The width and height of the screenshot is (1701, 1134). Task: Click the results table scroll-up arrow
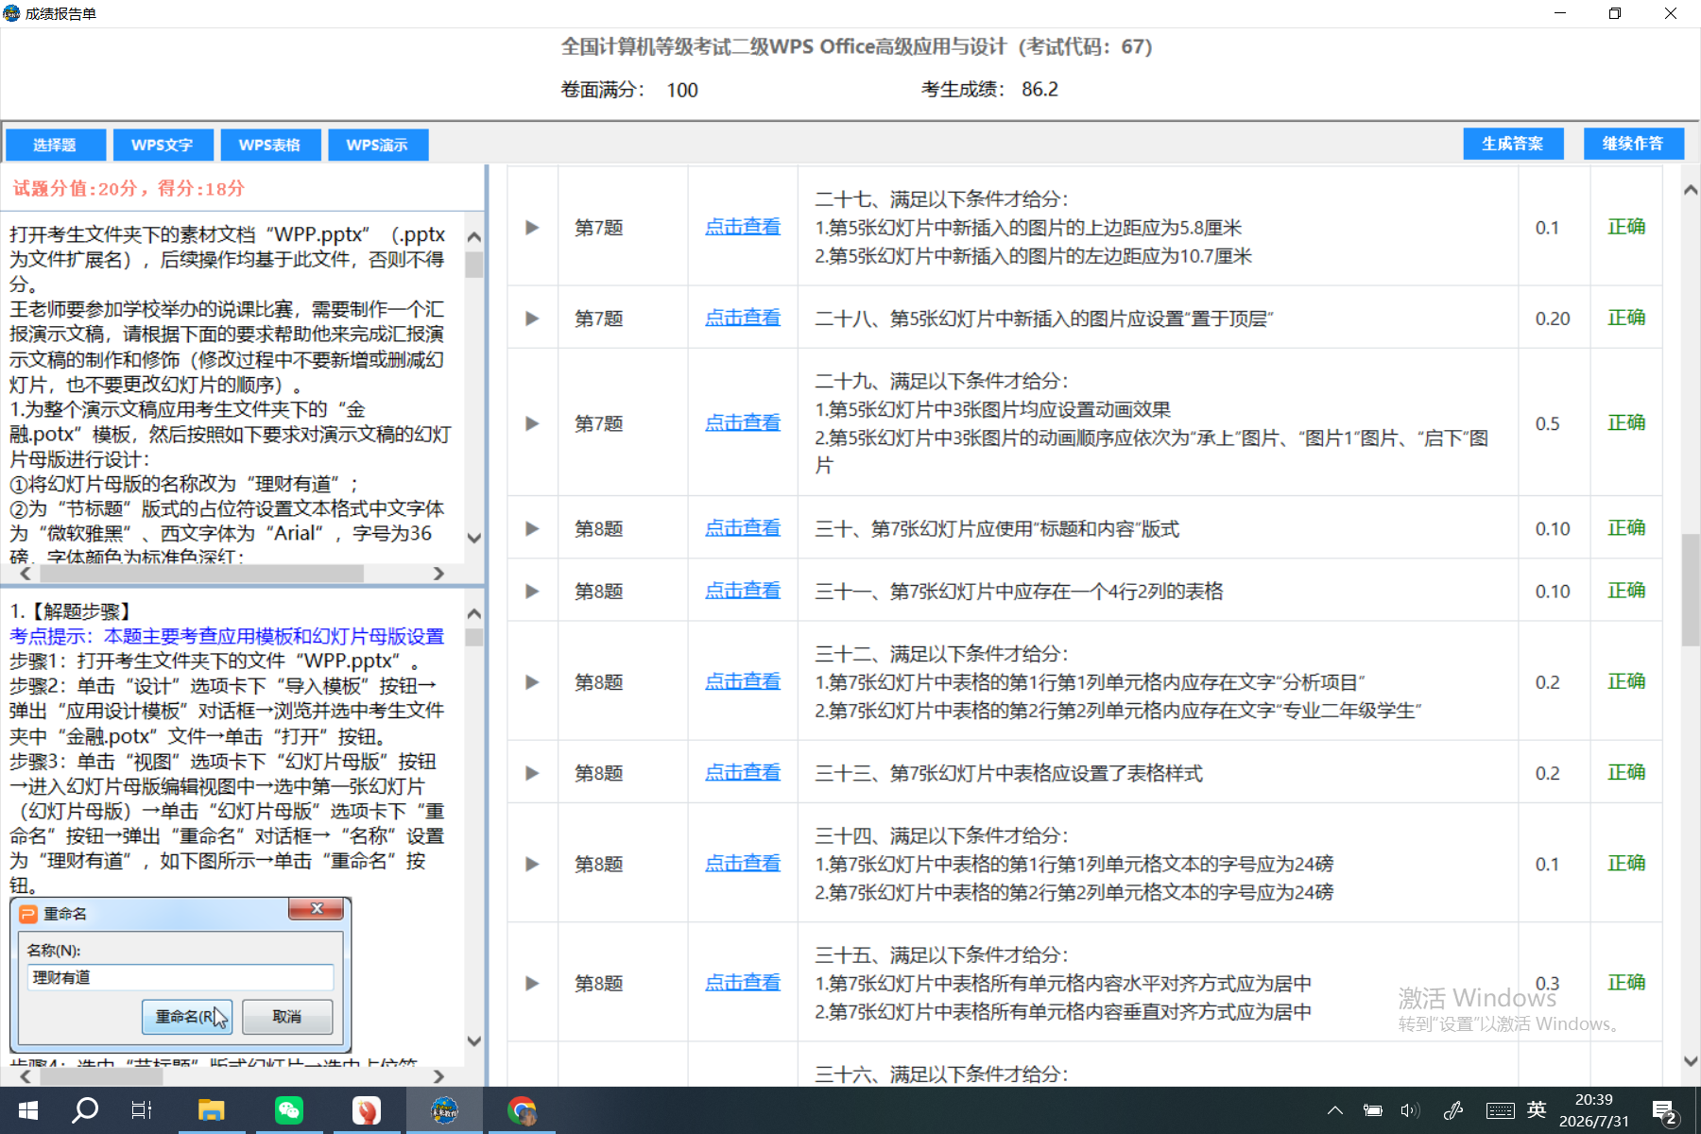pos(1691,190)
